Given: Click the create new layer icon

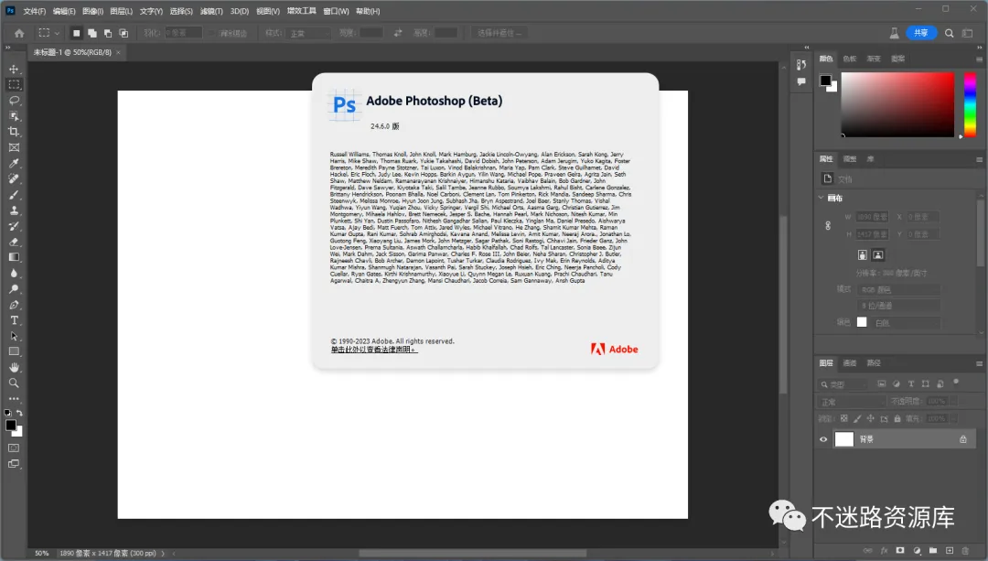Looking at the screenshot, I should pyautogui.click(x=949, y=550).
